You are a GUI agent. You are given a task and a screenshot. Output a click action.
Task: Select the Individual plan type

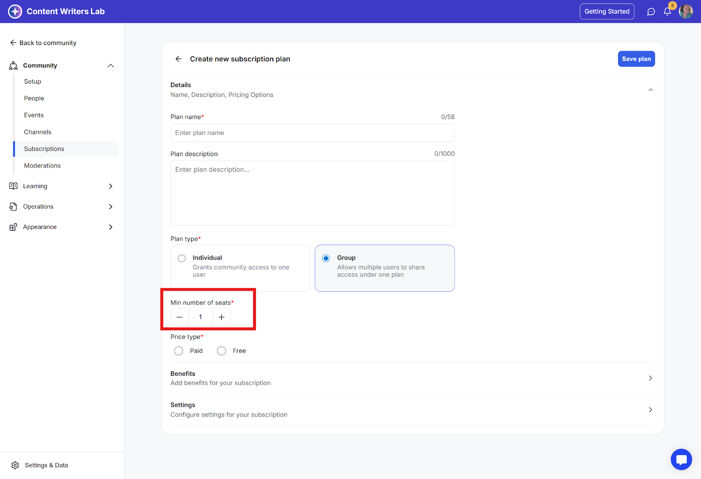click(182, 259)
